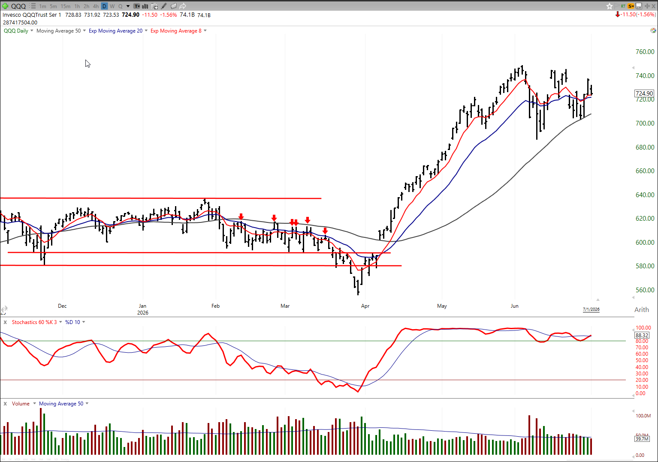Image resolution: width=658 pixels, height=462 pixels.
Task: Select the Q quarterly timeframe
Action: pos(121,6)
